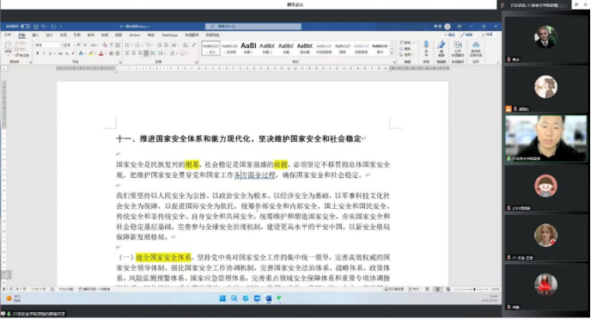Click the yellow text highlight color icon
Screen dimensions: 591x319
pyautogui.click(x=91, y=53)
